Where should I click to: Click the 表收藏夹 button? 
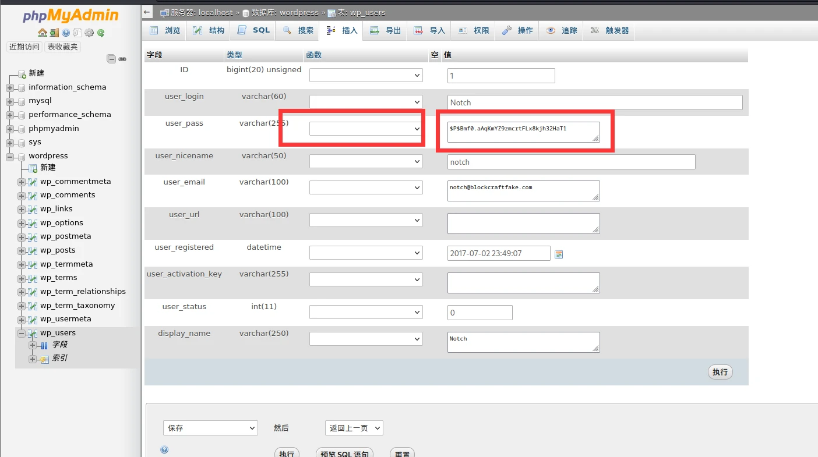[62, 47]
